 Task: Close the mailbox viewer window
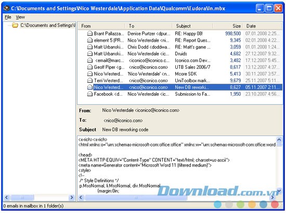click(278, 8)
